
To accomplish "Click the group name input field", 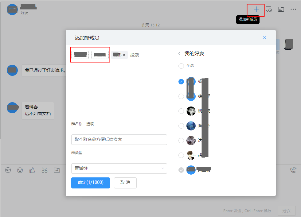I will pos(119,139).
